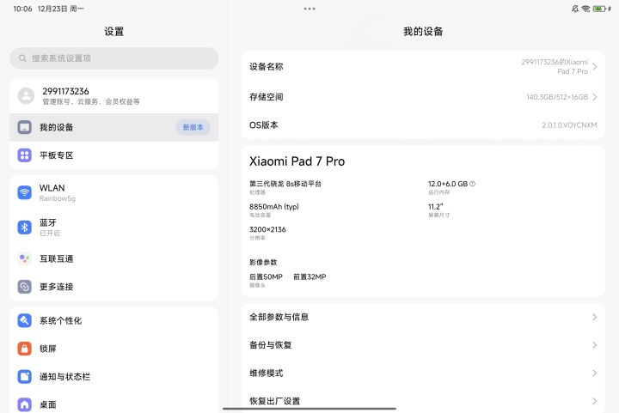Screen dimensions: 619x413
Task: Open 通知与状态栏 in settings sidebar
Action: coord(114,376)
